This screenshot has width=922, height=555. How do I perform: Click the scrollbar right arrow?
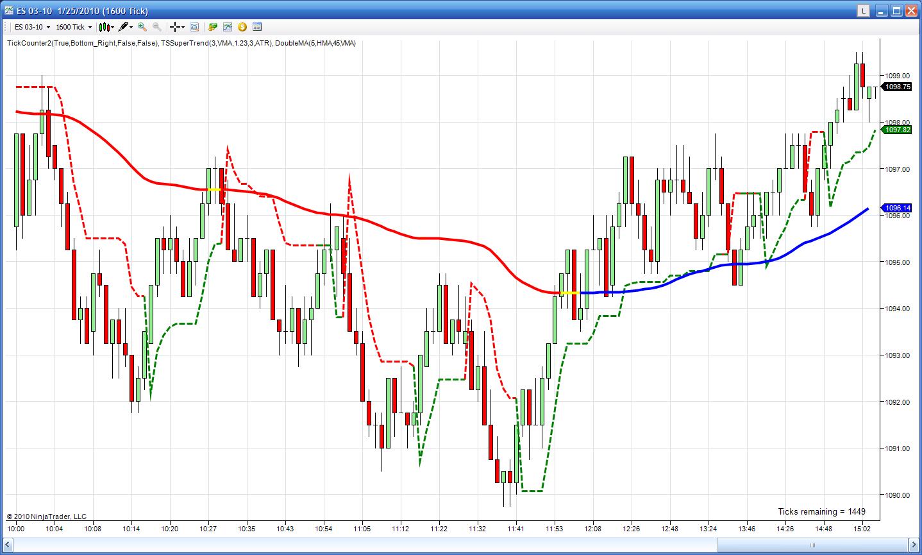912,546
